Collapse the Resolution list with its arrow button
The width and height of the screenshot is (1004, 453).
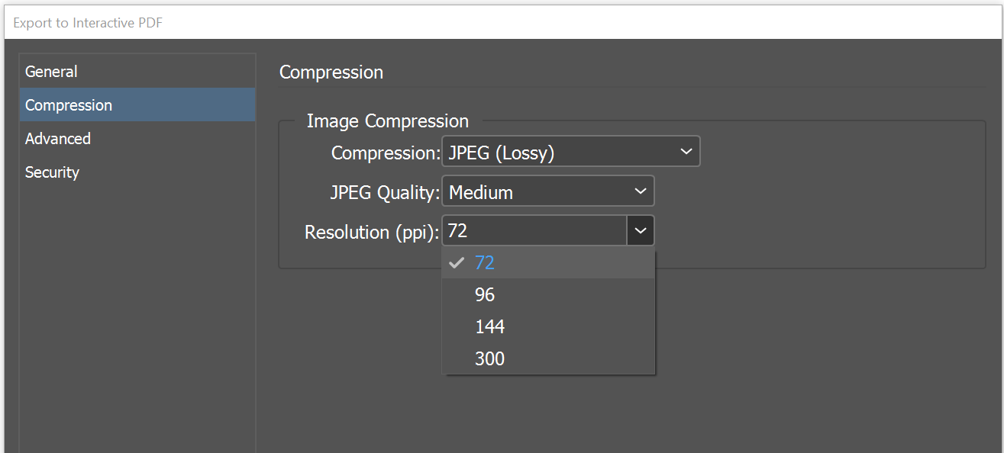(x=641, y=231)
